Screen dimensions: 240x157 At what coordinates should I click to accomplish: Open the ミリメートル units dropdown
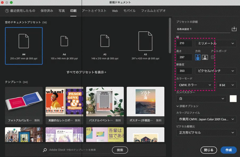coord(216,43)
